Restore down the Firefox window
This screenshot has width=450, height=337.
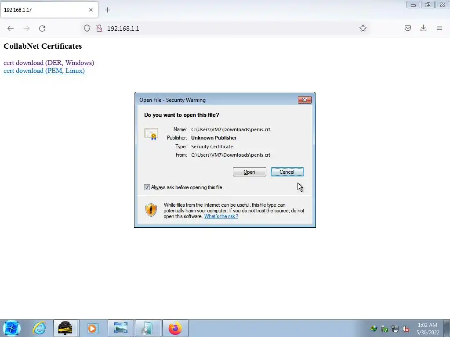click(428, 4)
